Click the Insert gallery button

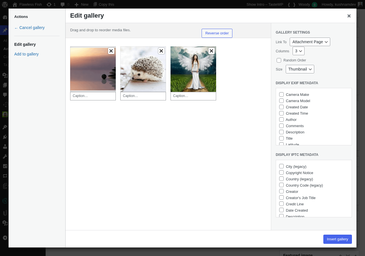tap(337, 239)
